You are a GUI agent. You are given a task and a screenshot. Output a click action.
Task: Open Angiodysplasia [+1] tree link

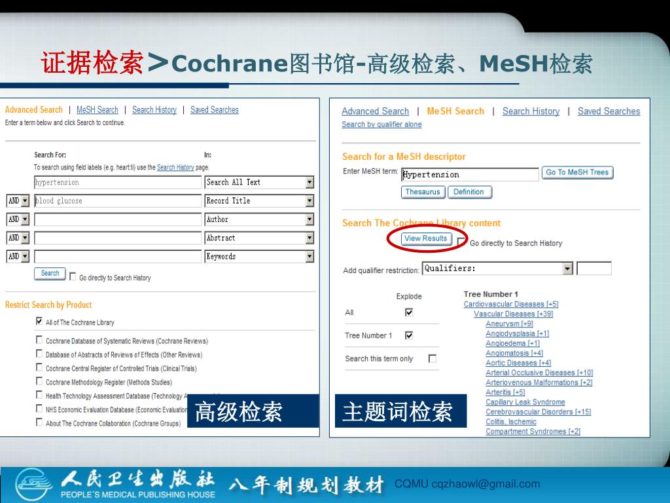(518, 333)
